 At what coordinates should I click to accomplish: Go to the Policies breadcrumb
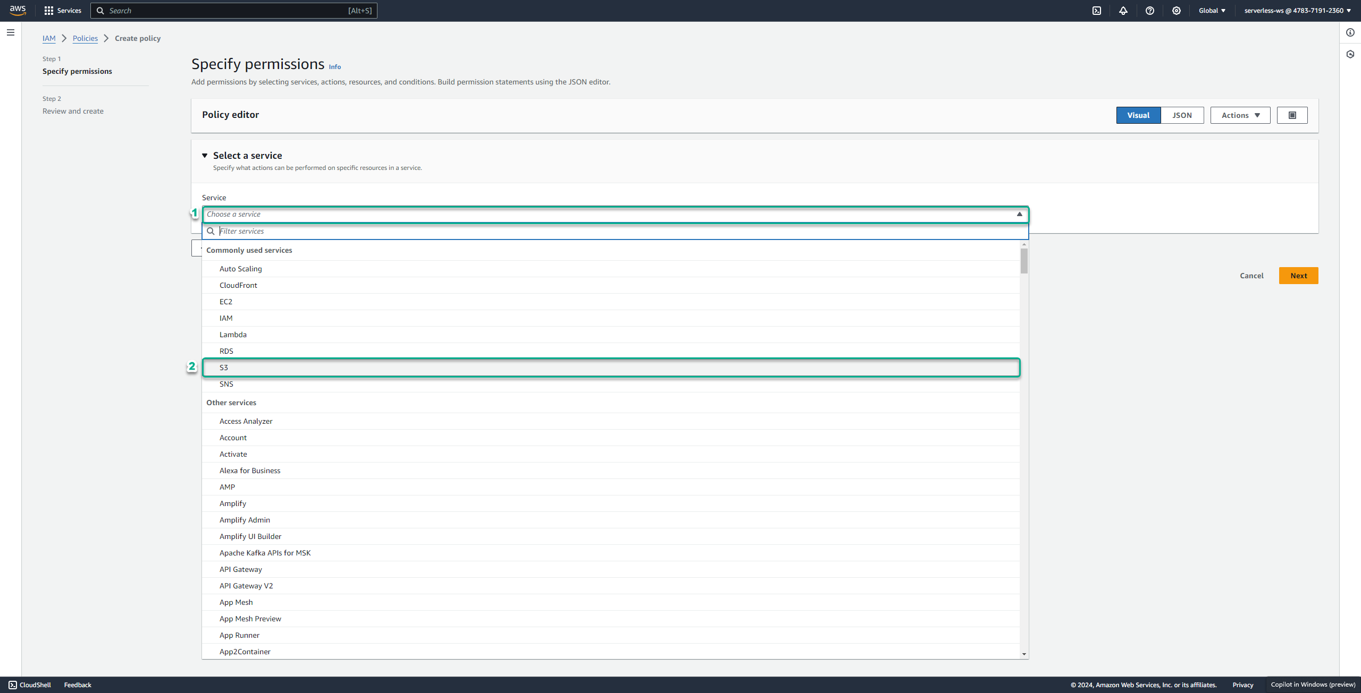tap(85, 38)
